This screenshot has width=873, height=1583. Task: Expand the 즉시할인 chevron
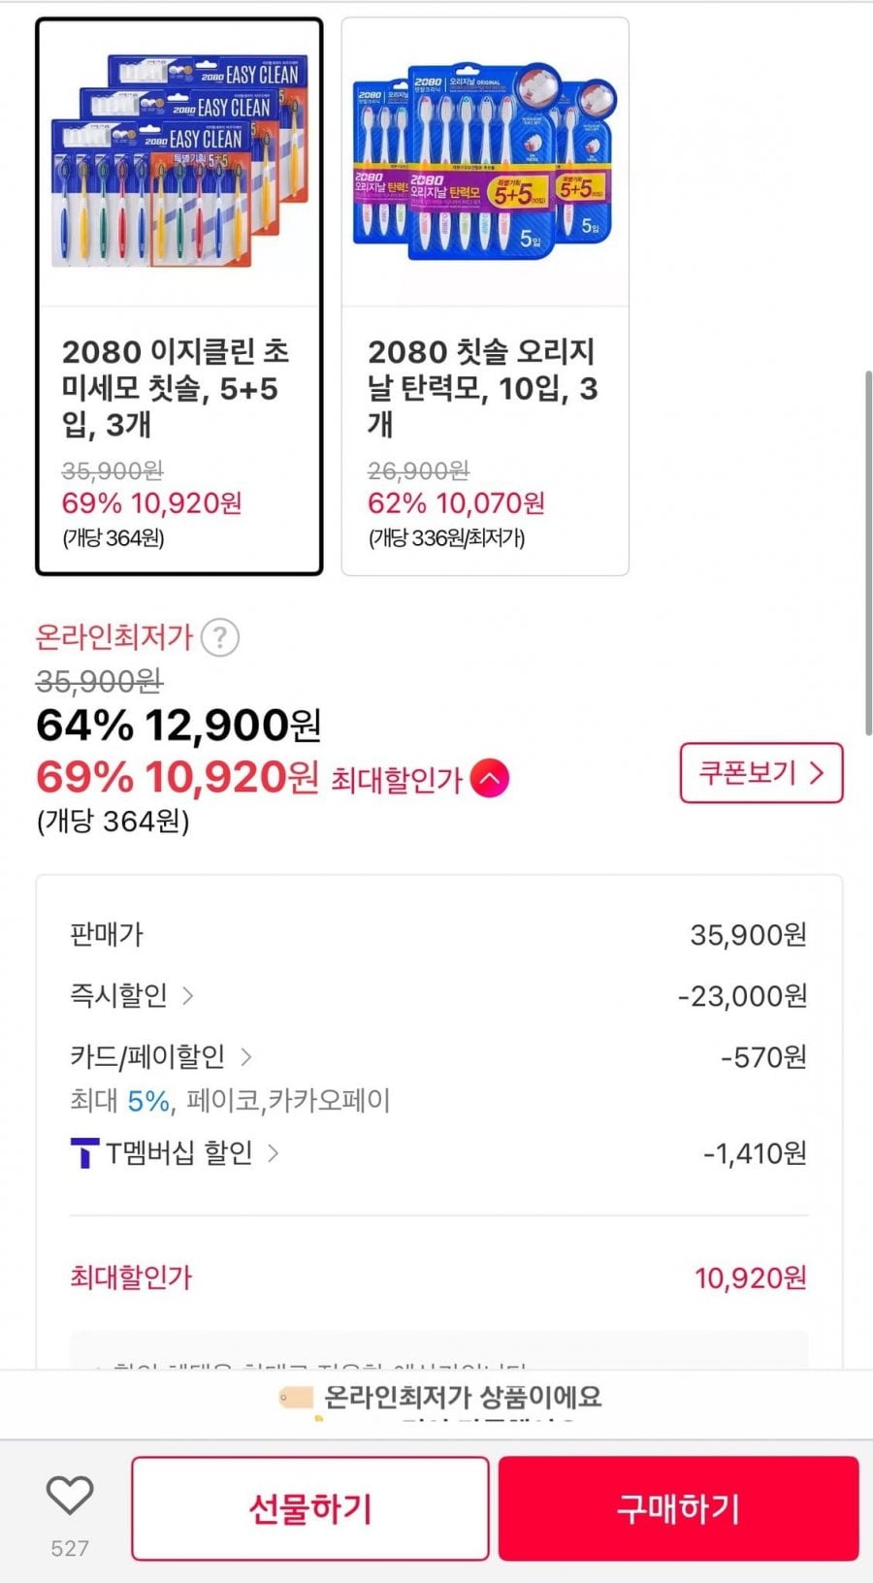188,996
